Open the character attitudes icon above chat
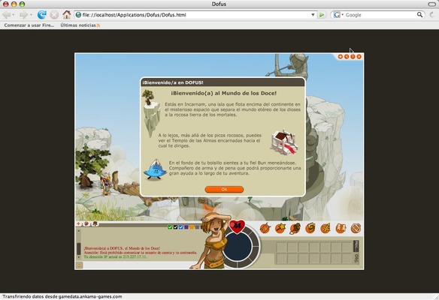Screen dimensions: 439x300 click(95, 223)
